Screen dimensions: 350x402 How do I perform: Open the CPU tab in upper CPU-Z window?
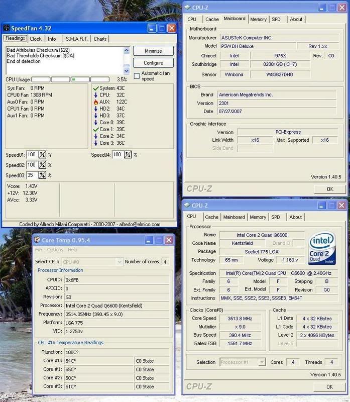[x=192, y=20]
